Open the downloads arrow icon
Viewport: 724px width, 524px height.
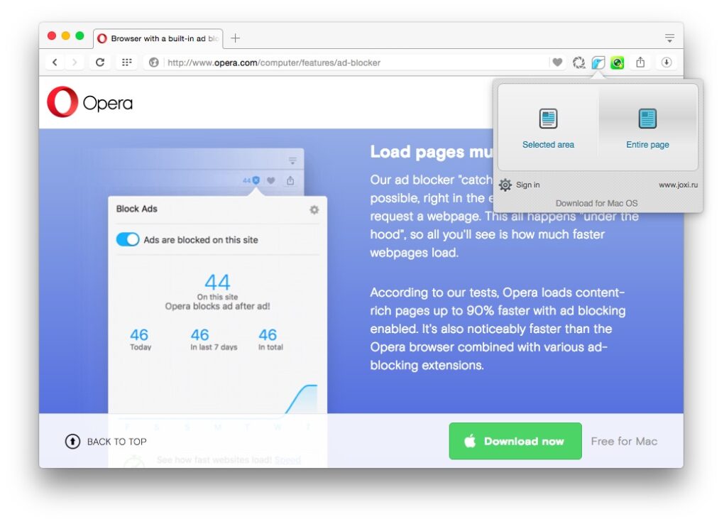pyautogui.click(x=667, y=62)
